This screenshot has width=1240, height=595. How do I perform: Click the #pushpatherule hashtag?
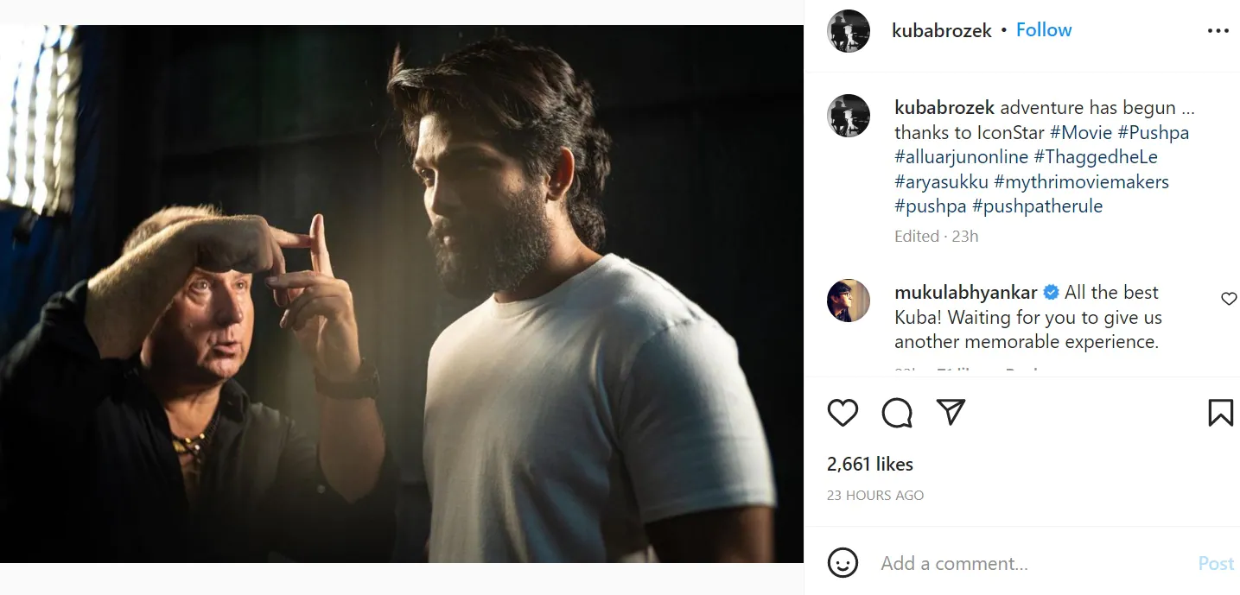pyautogui.click(x=1037, y=206)
